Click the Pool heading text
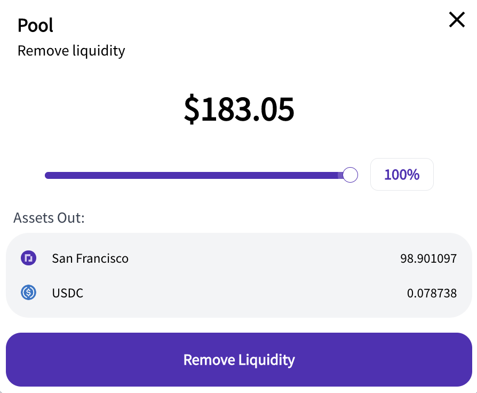Image resolution: width=477 pixels, height=393 pixels. 35,25
